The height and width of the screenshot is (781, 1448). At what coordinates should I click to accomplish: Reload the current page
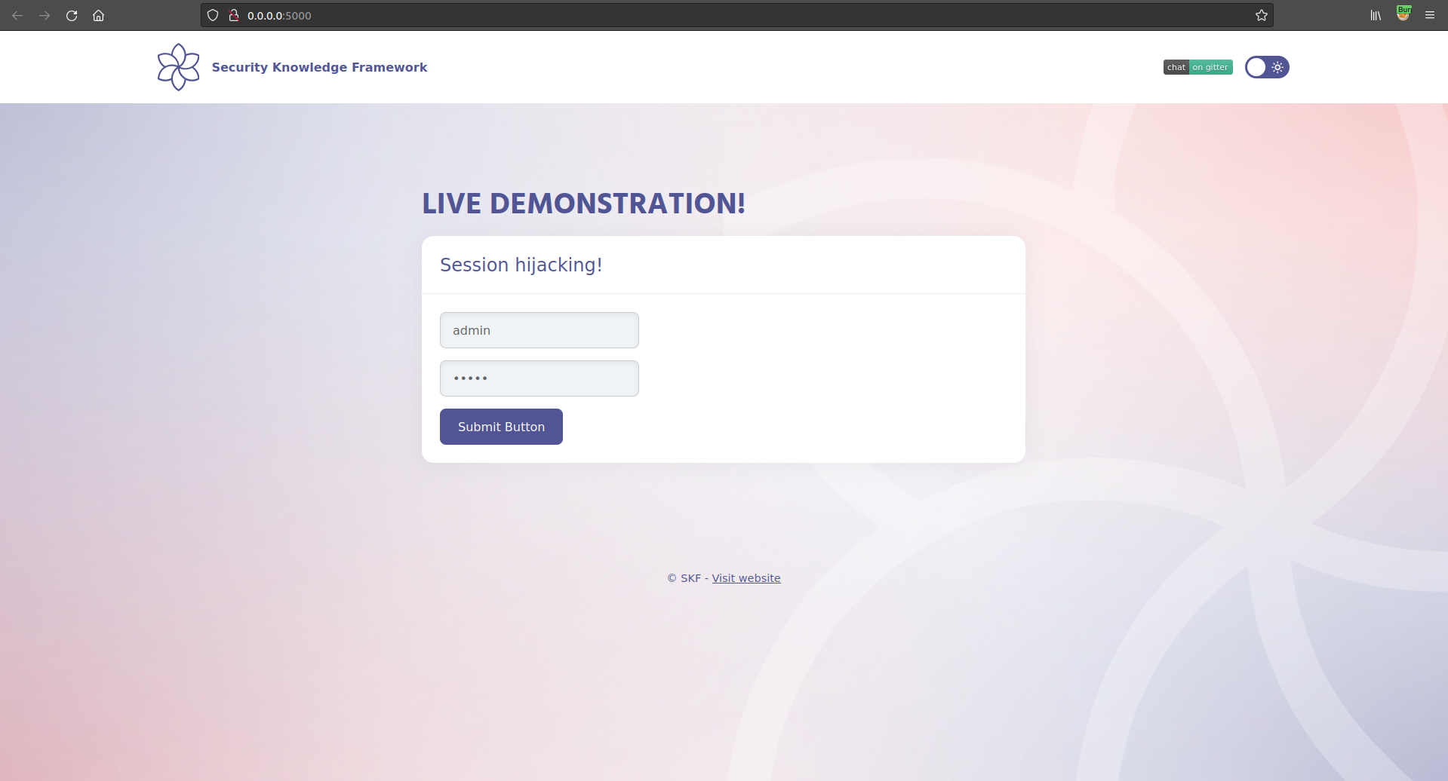72,15
